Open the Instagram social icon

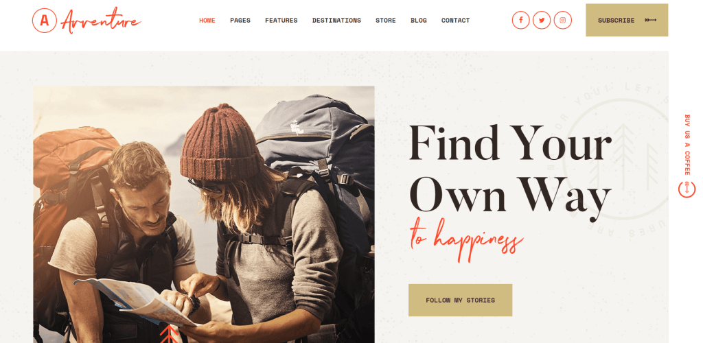tap(563, 20)
